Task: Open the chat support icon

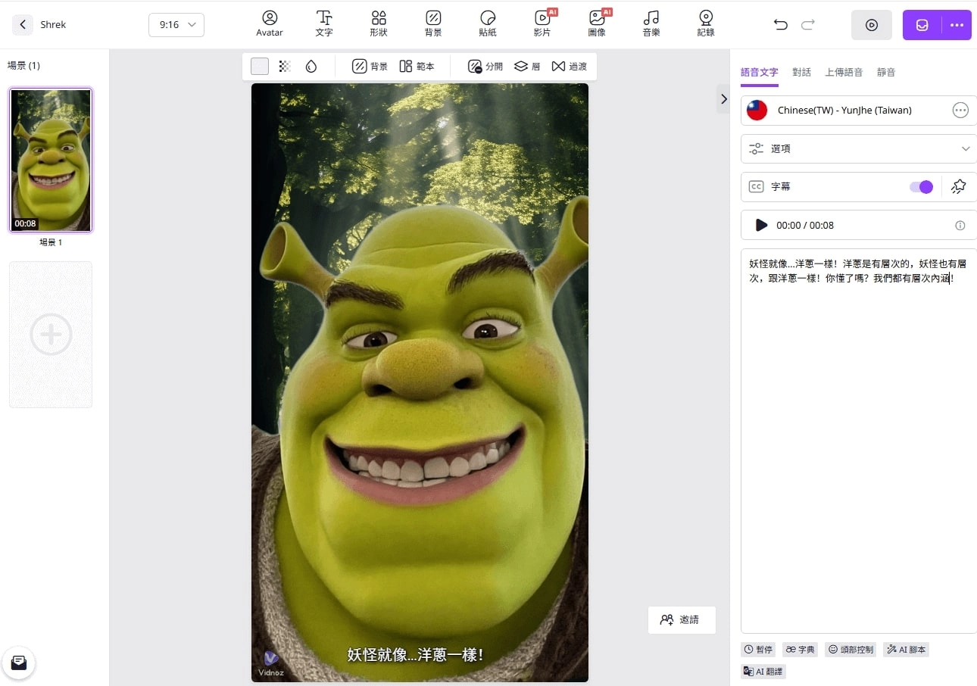Action: [x=19, y=663]
